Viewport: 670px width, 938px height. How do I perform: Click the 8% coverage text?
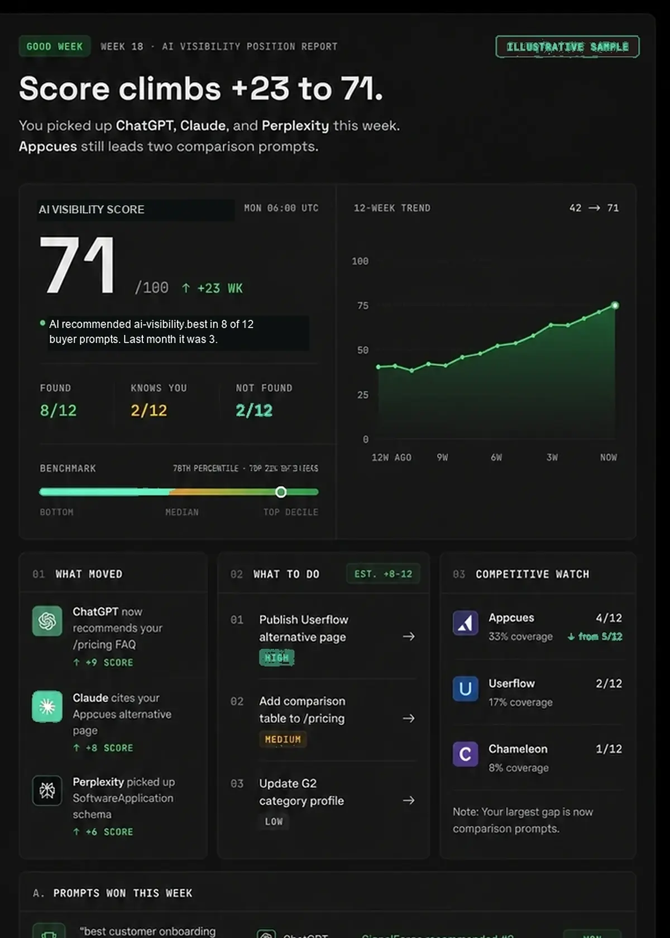click(519, 768)
